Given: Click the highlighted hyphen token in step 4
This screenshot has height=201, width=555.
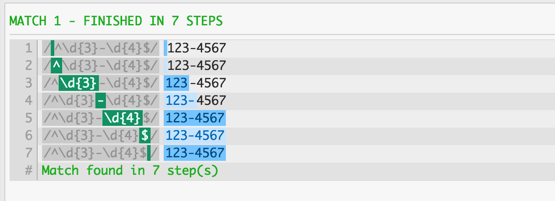Looking at the screenshot, I should [101, 100].
